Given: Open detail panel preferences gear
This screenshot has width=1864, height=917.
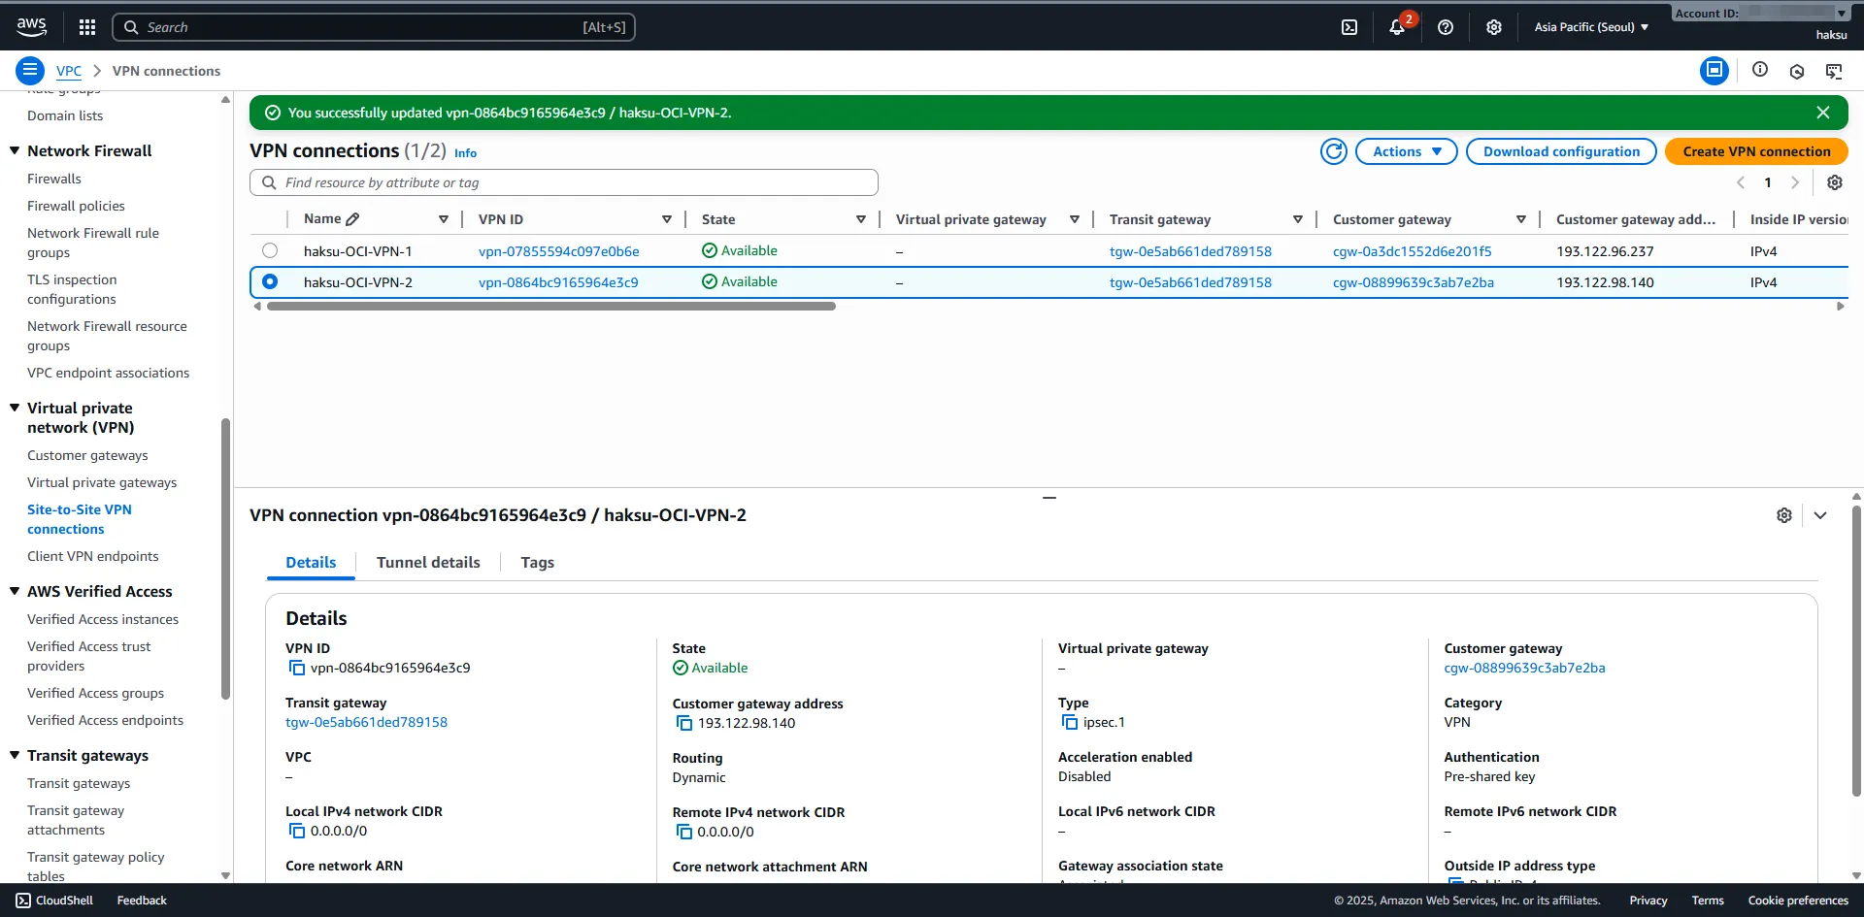Looking at the screenshot, I should pyautogui.click(x=1784, y=515).
